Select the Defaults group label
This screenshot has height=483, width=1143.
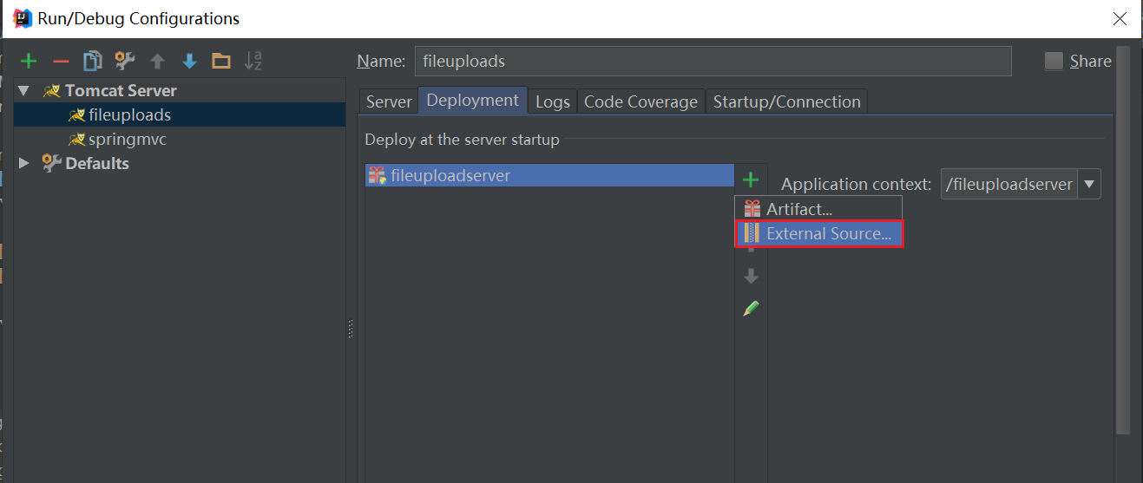(97, 163)
